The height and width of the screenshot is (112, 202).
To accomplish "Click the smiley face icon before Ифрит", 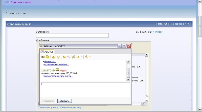I will (x=57, y=70).
